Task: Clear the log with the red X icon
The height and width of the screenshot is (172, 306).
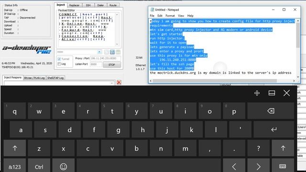Action: point(119,82)
